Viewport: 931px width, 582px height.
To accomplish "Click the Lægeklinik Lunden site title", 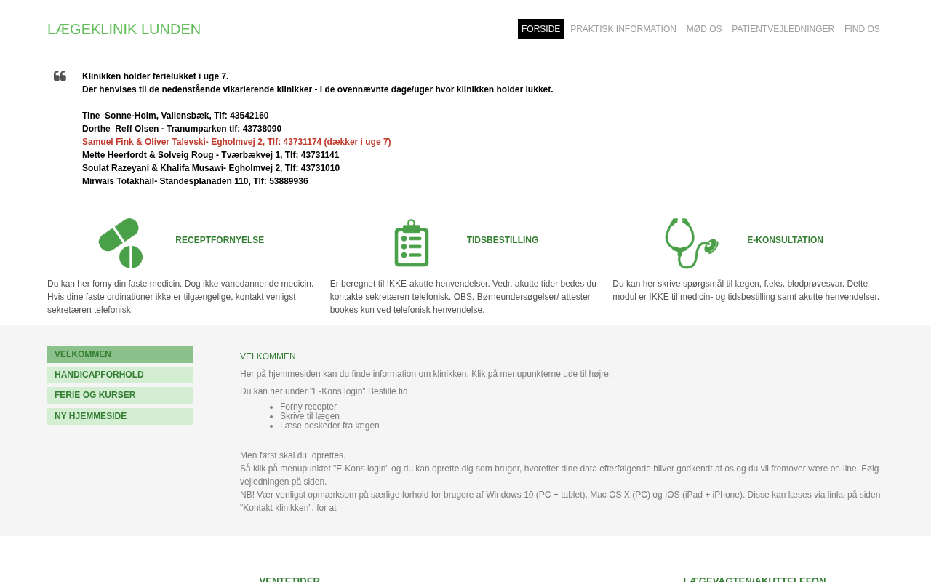I will tap(124, 29).
